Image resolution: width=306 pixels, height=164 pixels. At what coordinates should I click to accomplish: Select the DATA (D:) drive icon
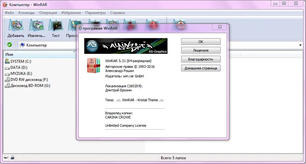point(7,68)
